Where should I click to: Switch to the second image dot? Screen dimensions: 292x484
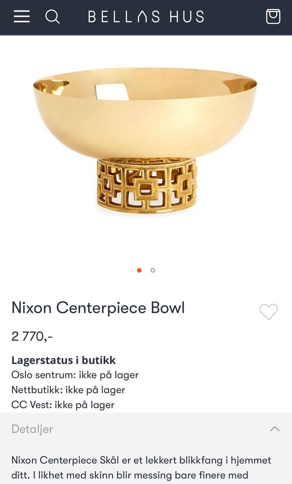click(x=153, y=270)
